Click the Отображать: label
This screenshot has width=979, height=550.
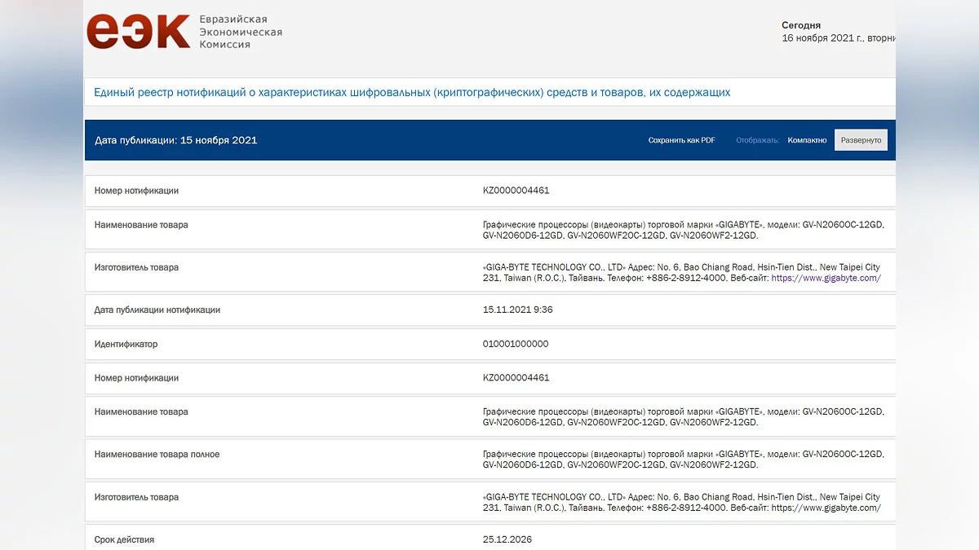pos(757,140)
